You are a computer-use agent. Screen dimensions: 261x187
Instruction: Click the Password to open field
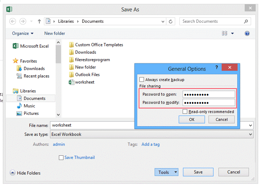209,94
